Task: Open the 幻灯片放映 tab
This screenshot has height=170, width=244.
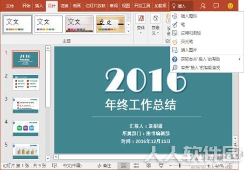Action: point(95,6)
